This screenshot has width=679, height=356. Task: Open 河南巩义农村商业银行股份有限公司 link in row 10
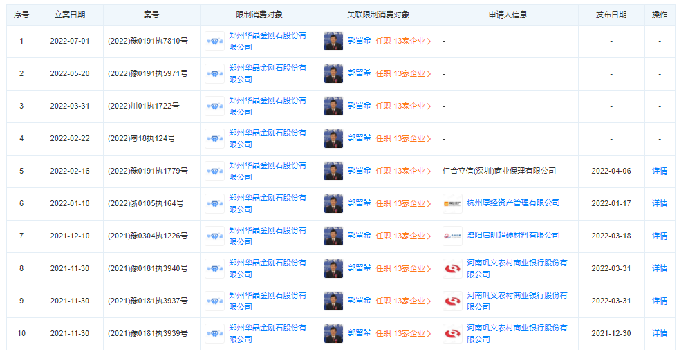pos(517,333)
